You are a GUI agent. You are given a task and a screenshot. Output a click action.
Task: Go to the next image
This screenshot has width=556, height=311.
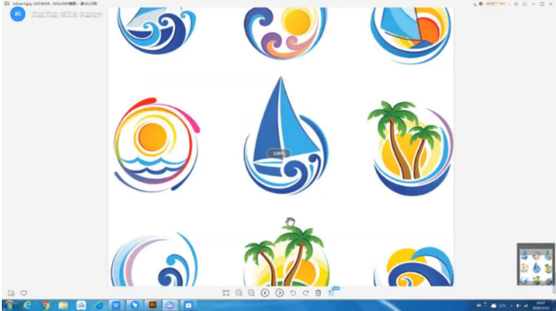pyautogui.click(x=280, y=293)
